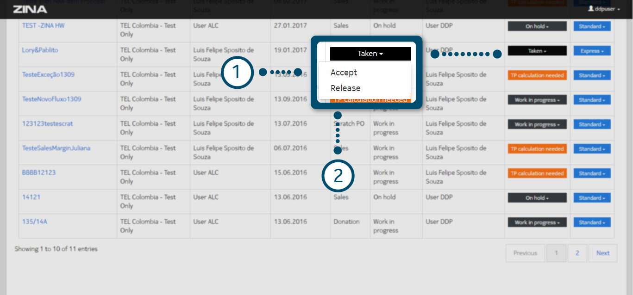Click TP calculation needed for TesteSalesMarginJuliana

(537, 149)
